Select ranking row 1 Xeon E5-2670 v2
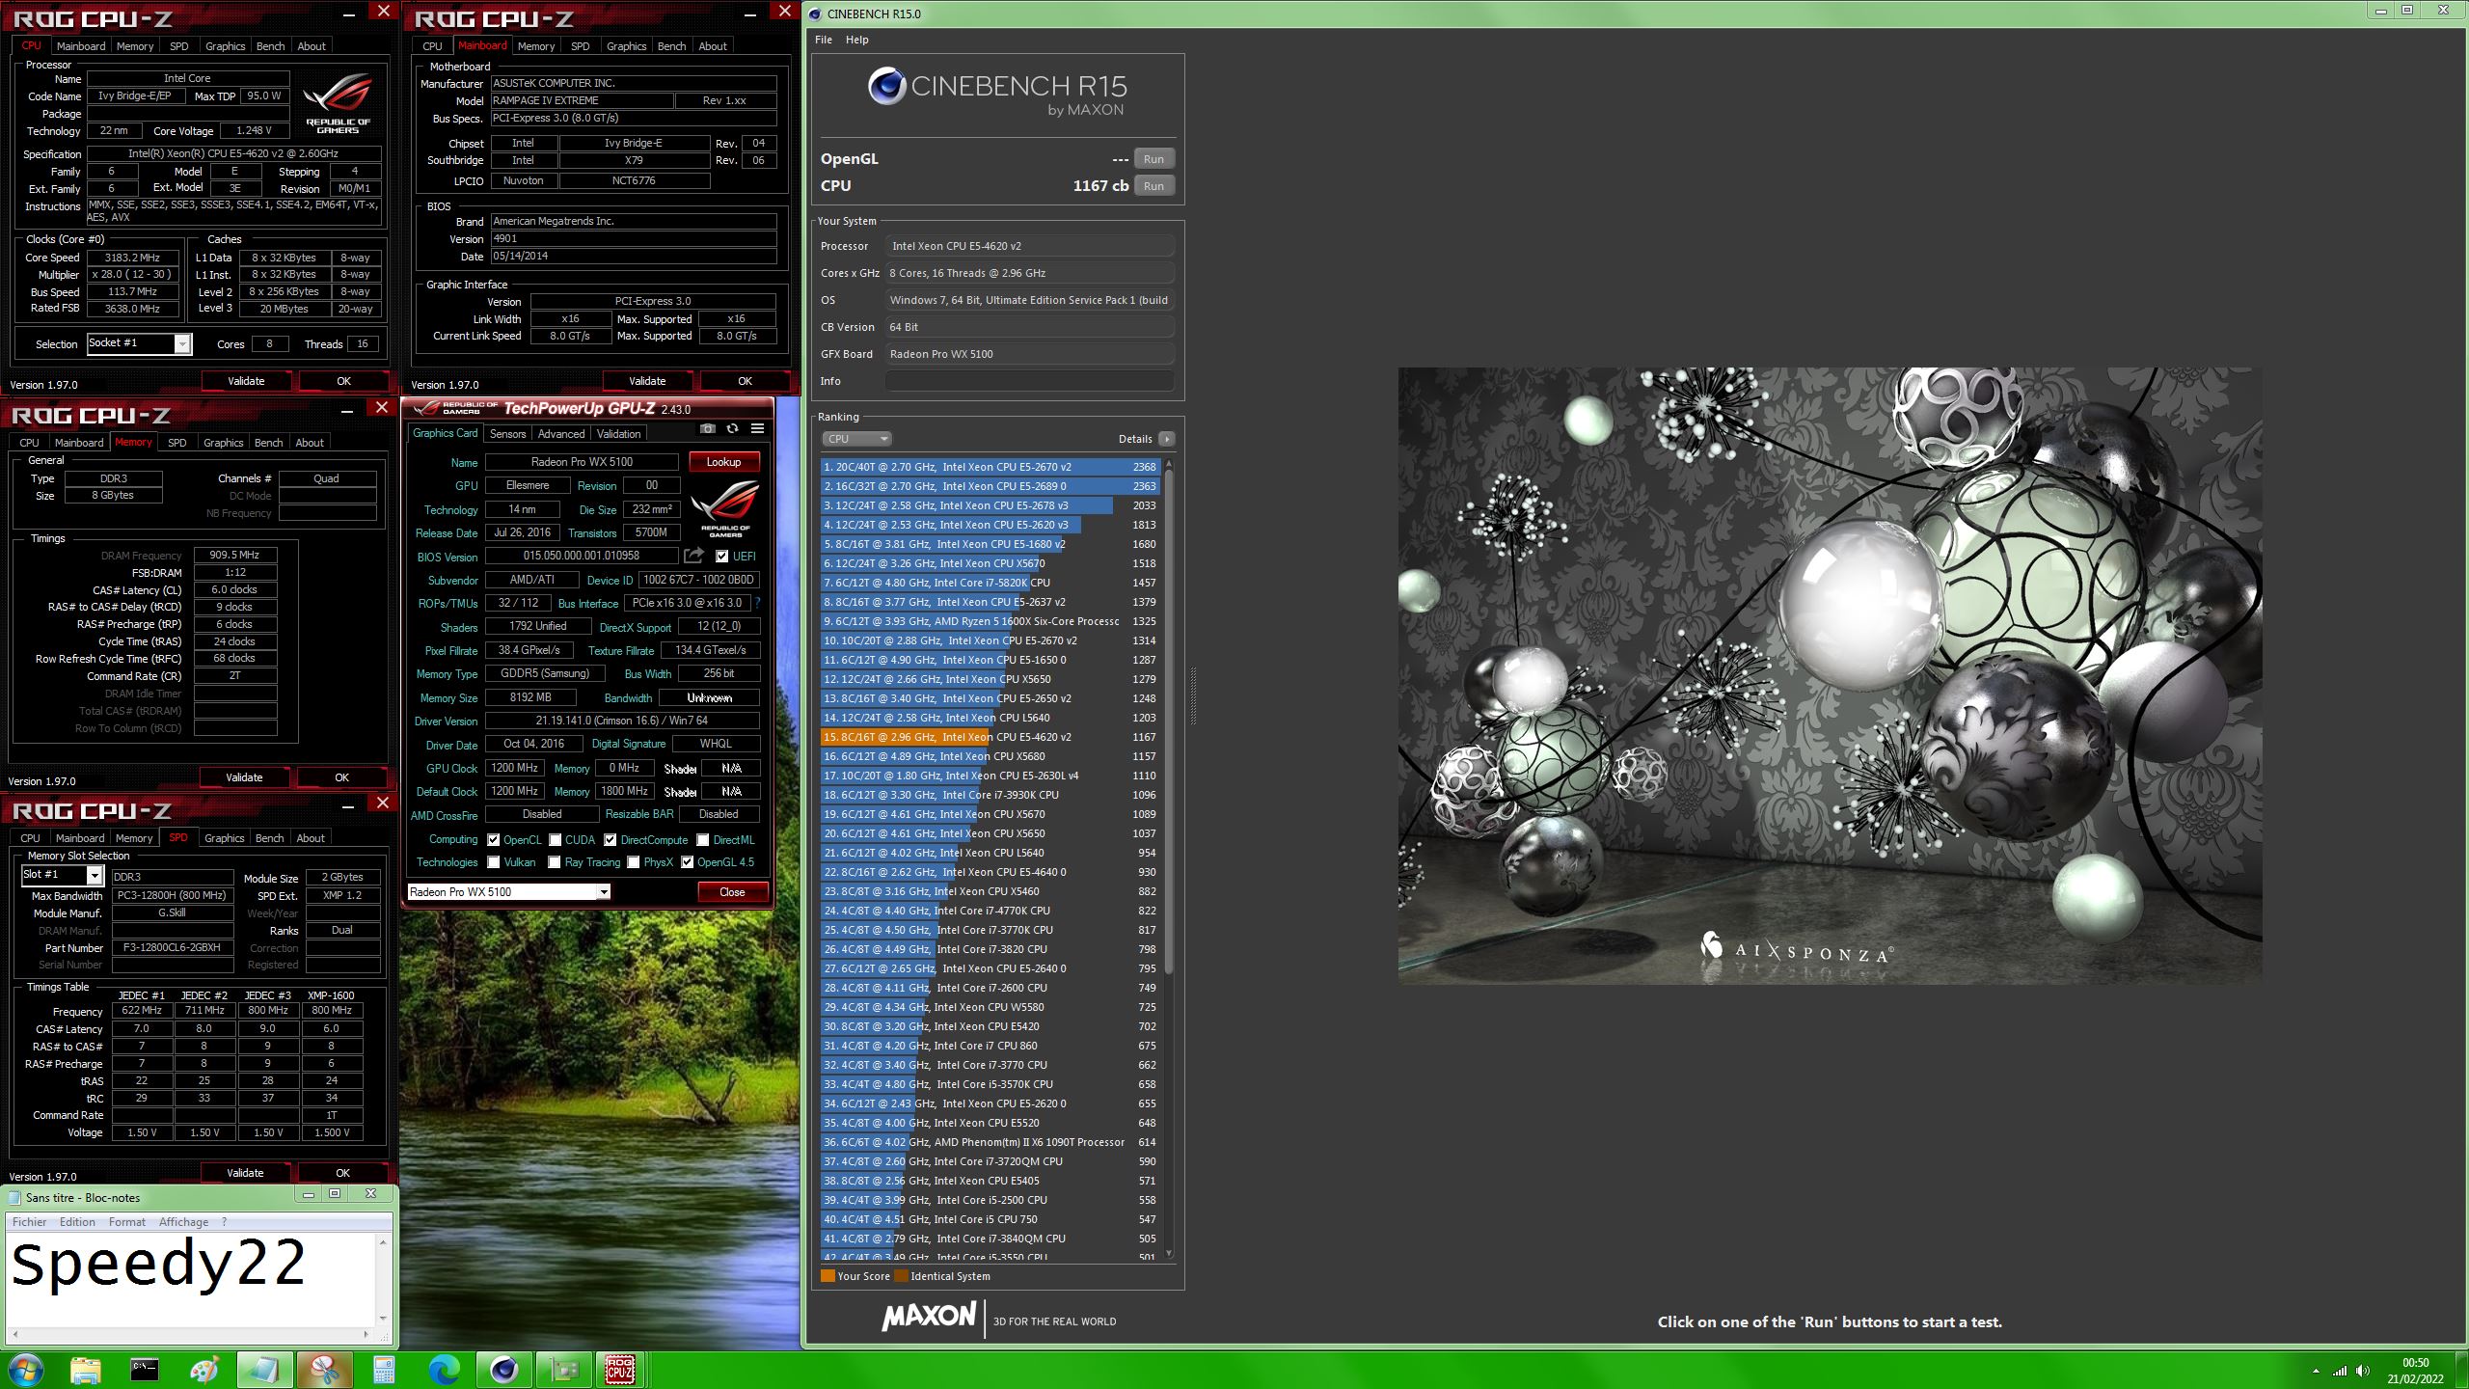This screenshot has width=2469, height=1389. click(x=990, y=467)
